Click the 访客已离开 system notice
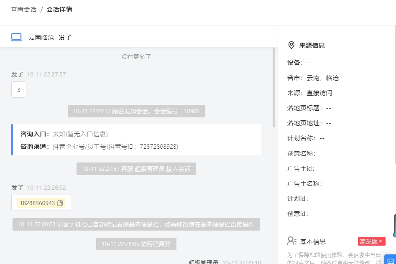The height and width of the screenshot is (264, 396). (136, 244)
